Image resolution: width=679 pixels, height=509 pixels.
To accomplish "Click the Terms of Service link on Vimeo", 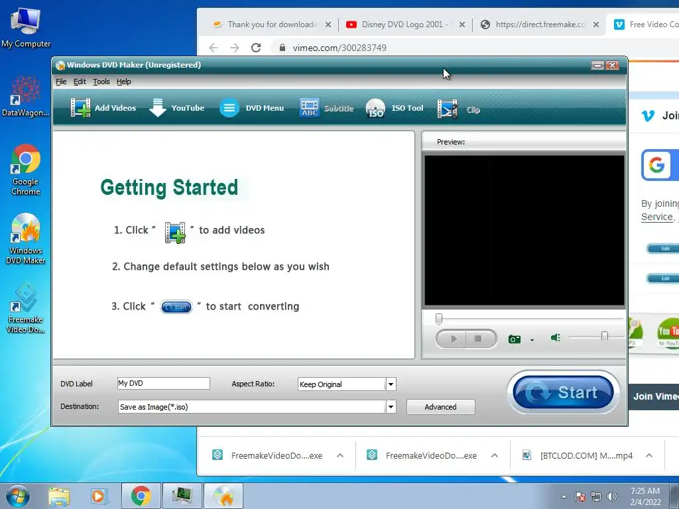I will [x=657, y=217].
